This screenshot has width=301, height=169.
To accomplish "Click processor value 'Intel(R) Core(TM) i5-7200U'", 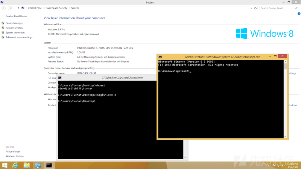I will pyautogui.click(x=105, y=48).
